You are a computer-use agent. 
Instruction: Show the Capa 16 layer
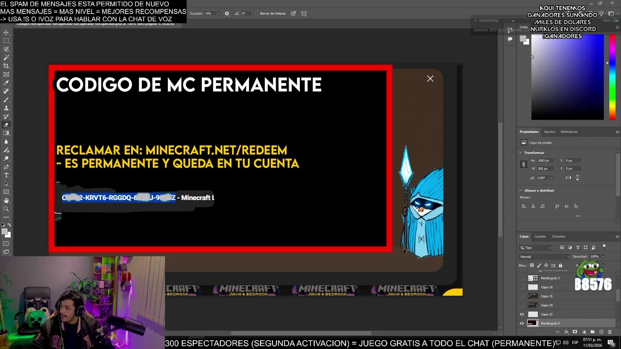point(522,287)
